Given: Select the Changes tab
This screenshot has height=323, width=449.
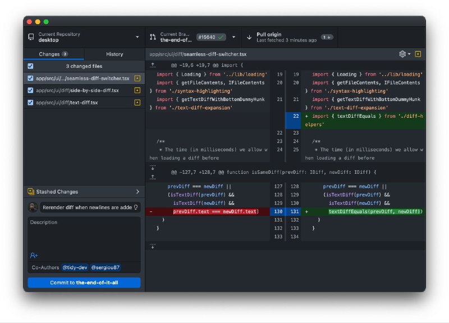Looking at the screenshot, I should [54, 54].
